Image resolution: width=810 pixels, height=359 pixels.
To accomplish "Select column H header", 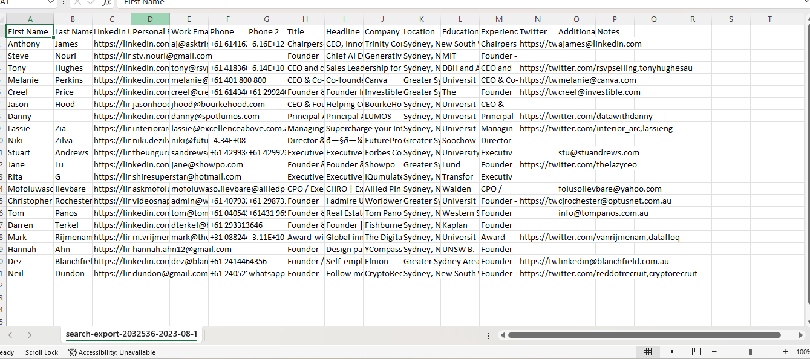I will pyautogui.click(x=305, y=19).
